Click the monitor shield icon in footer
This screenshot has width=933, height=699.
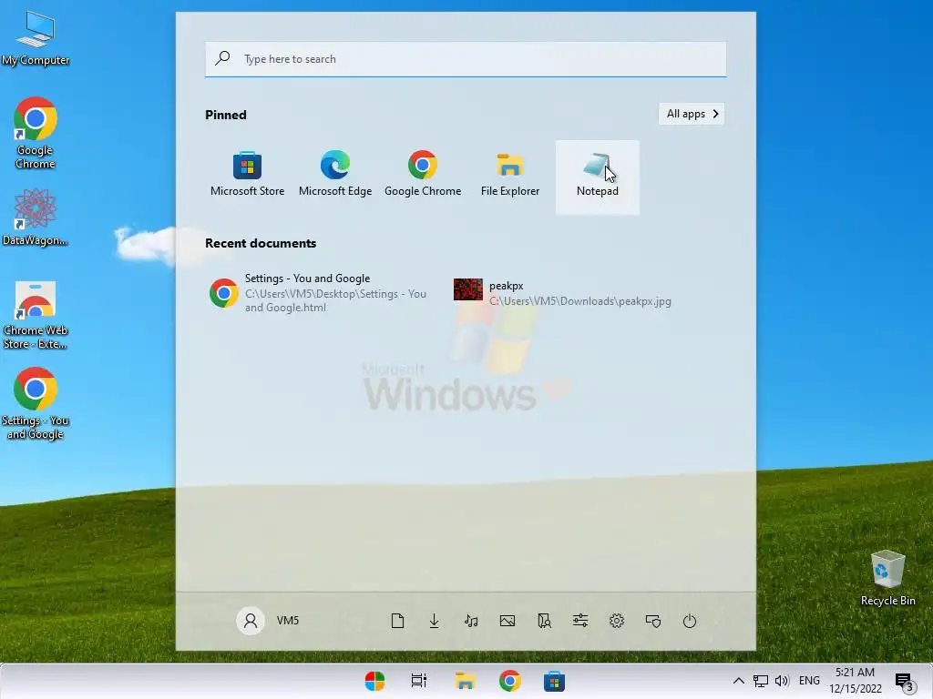click(x=653, y=621)
